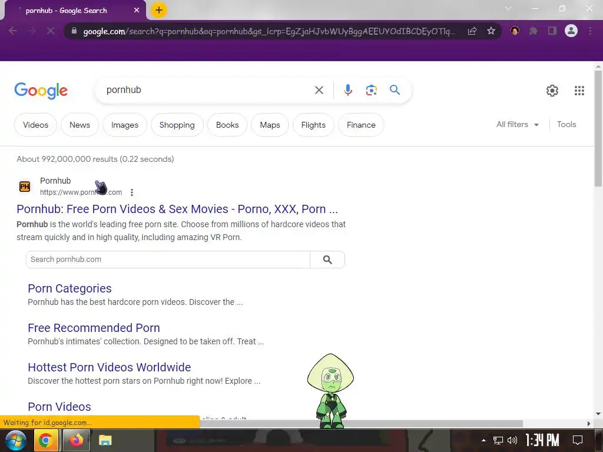
Task: Filter results by Finance
Action: coord(361,125)
